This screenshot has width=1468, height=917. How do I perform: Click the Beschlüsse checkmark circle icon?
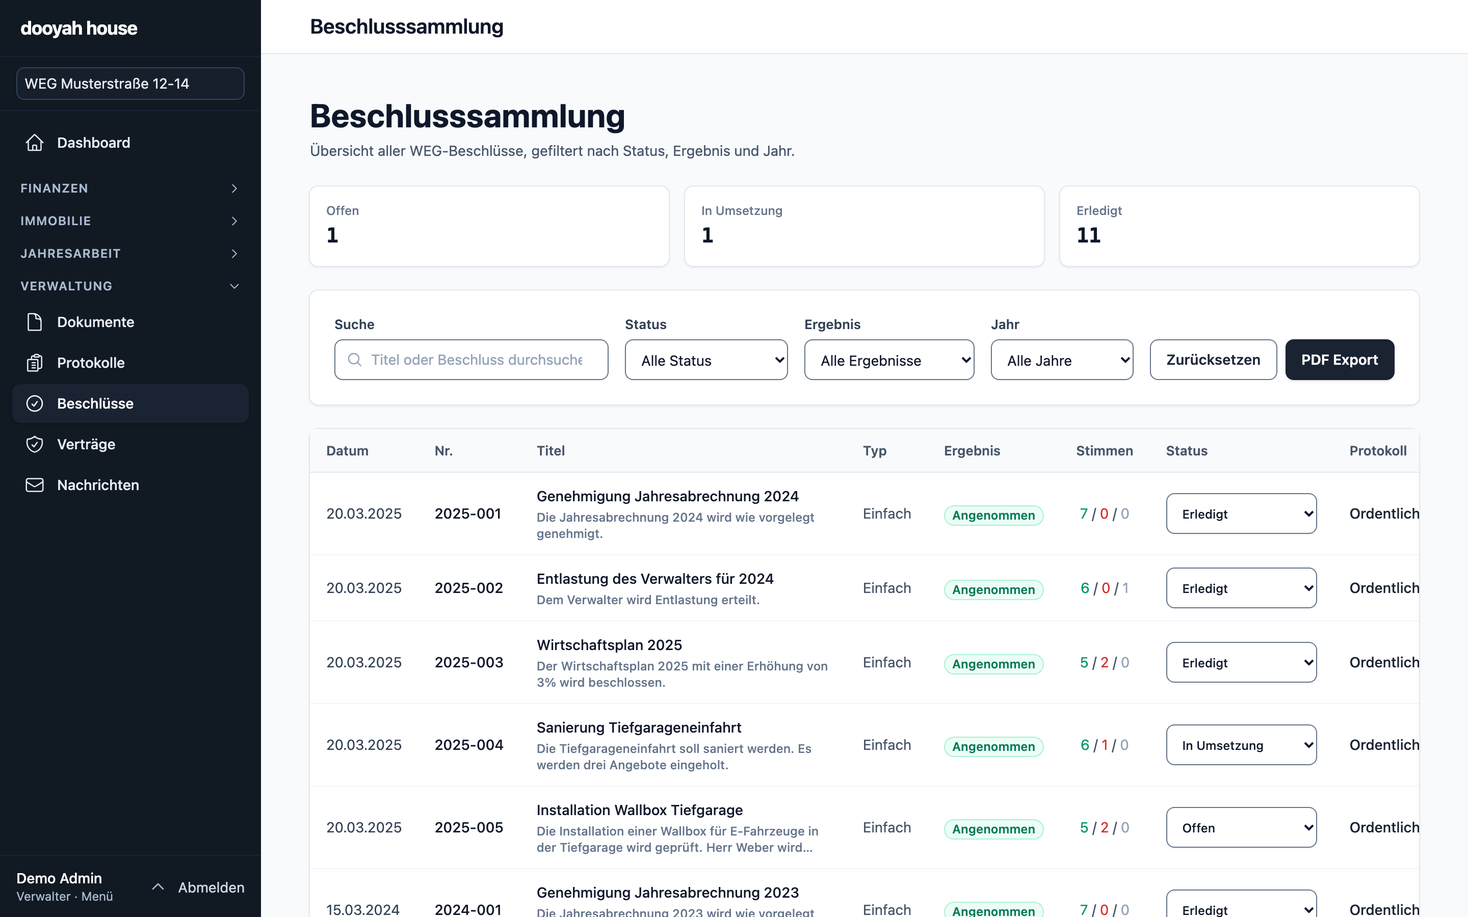click(x=35, y=403)
